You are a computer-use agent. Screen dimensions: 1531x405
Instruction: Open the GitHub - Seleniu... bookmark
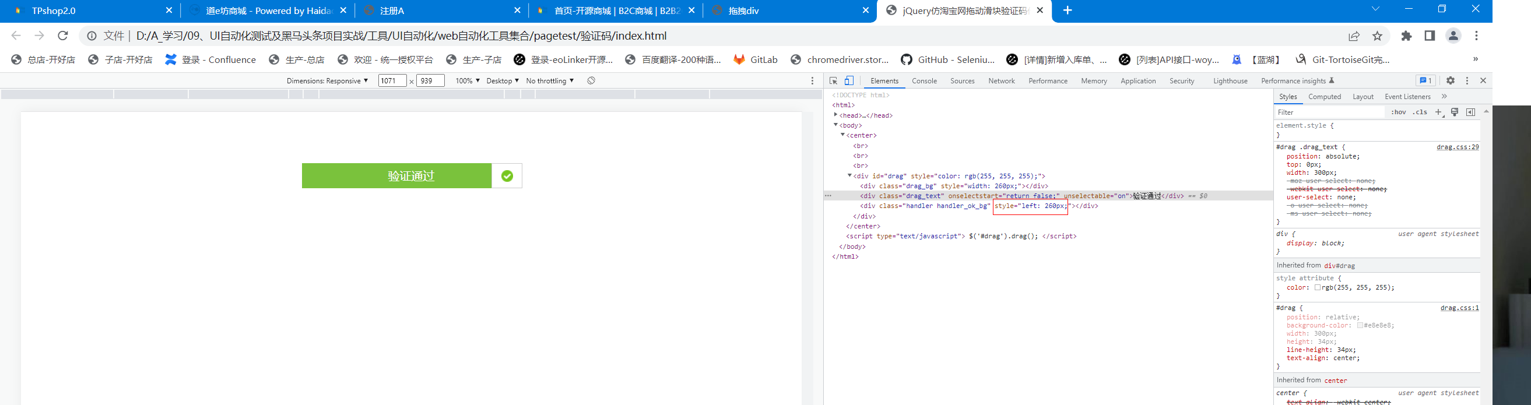coord(947,59)
